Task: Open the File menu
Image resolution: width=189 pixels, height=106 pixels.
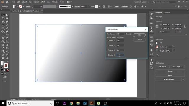Action: pos(14,2)
